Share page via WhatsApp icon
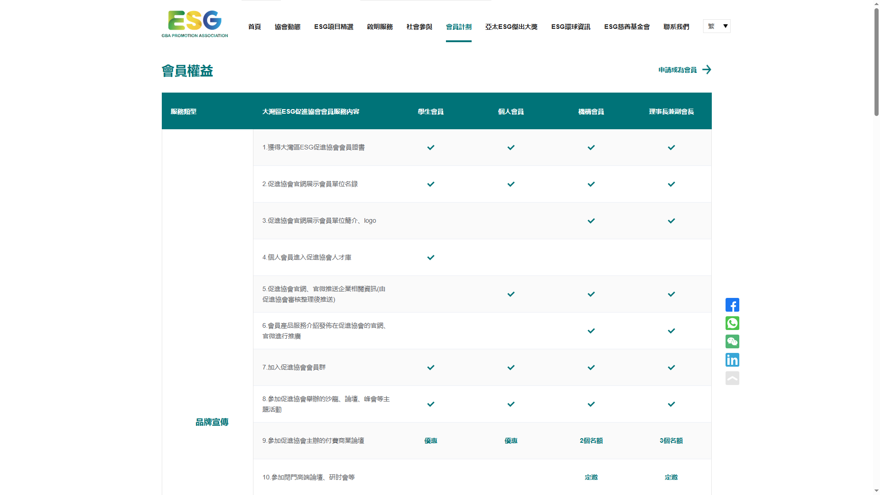 pyautogui.click(x=732, y=323)
